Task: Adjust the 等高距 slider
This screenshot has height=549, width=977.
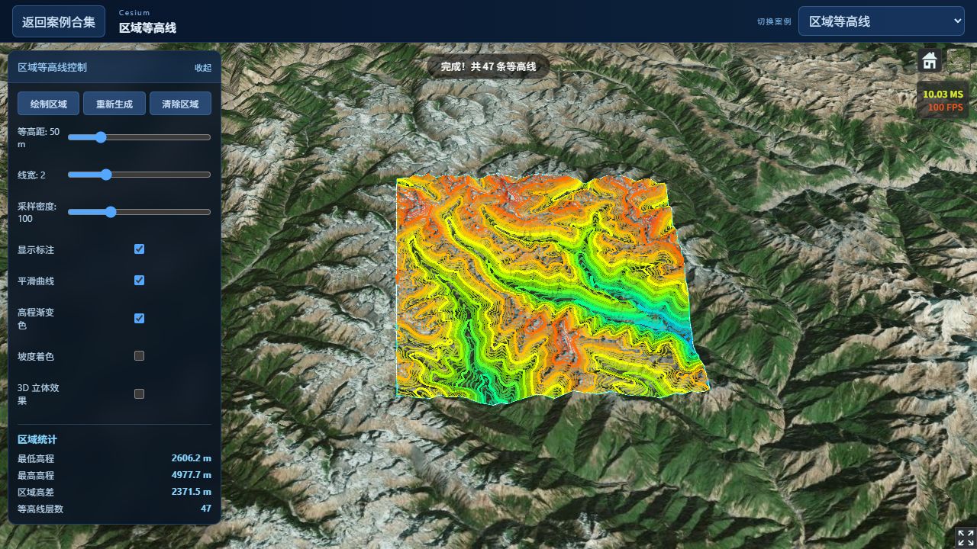Action: (x=139, y=137)
